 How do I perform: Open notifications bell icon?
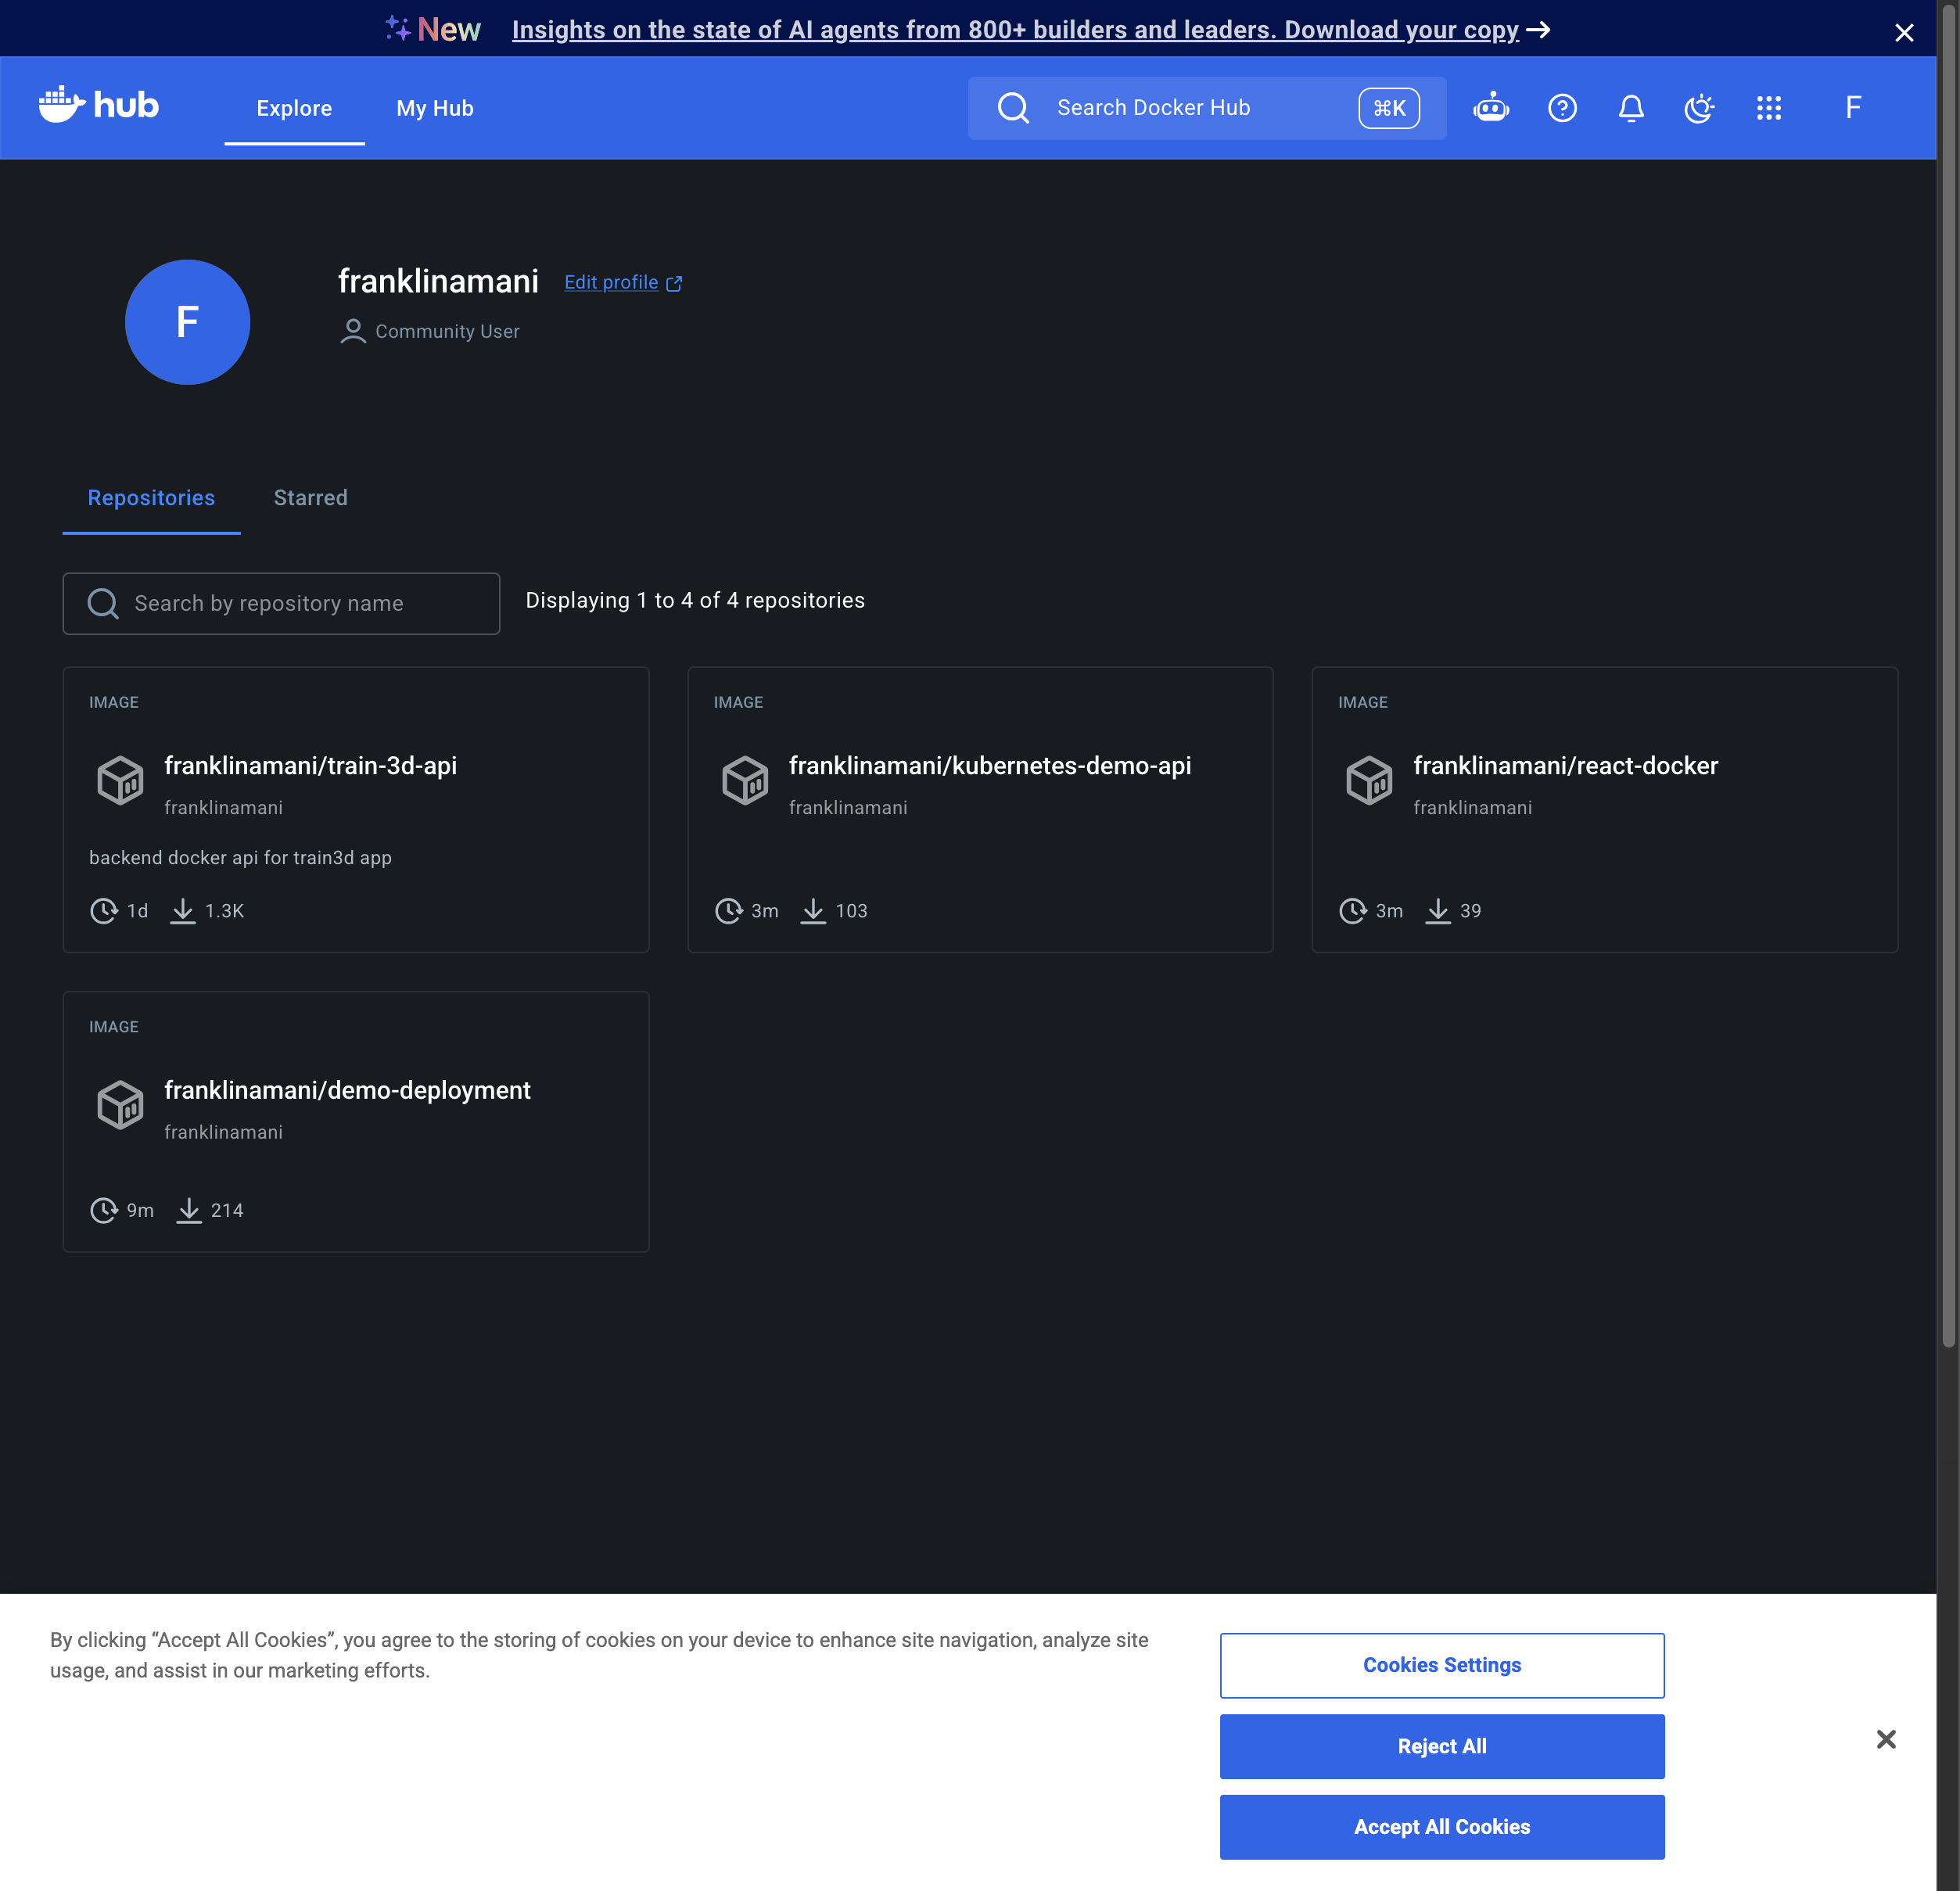click(1631, 107)
